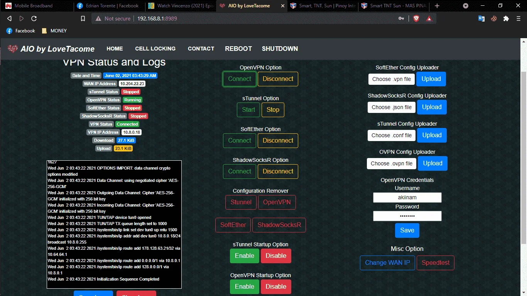Viewport: 527px width, 296px height.
Task: Click the Brave Rewards triangle icon
Action: [429, 18]
